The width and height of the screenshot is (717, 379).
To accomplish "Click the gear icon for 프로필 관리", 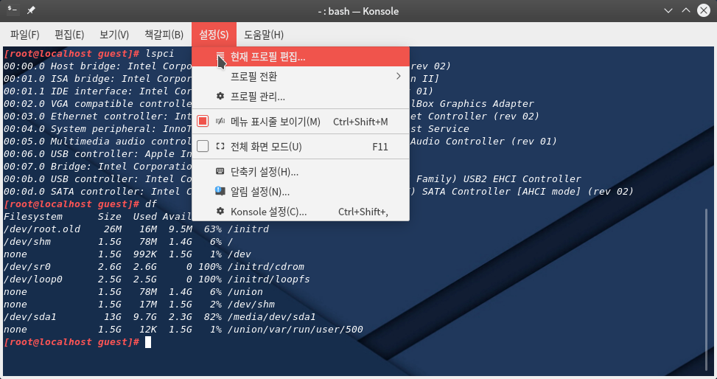I will pos(220,97).
